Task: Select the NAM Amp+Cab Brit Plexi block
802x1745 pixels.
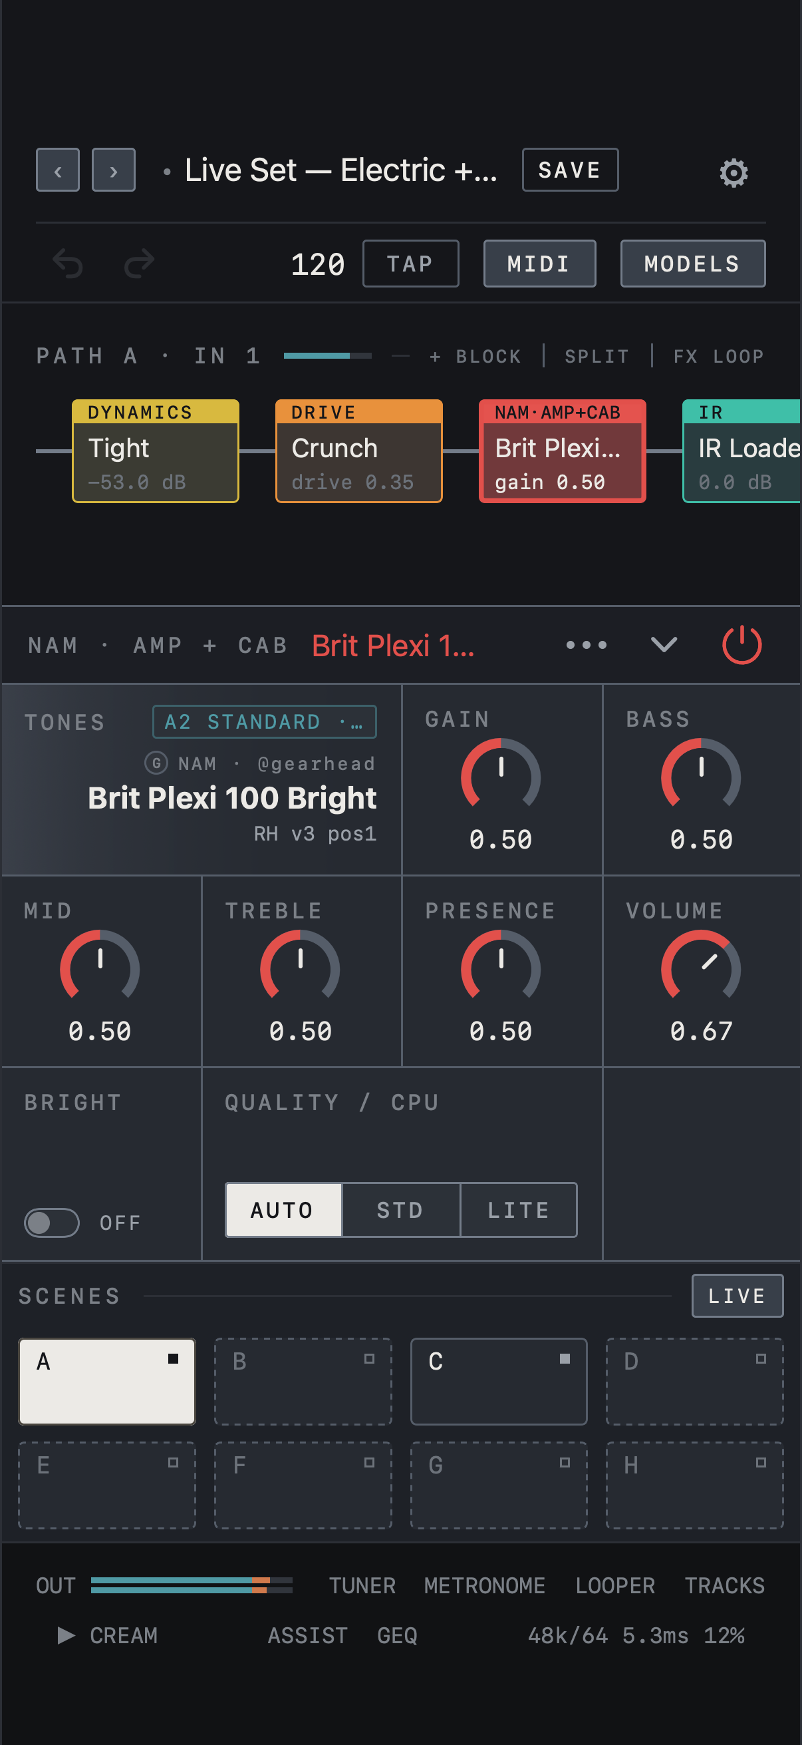Action: pyautogui.click(x=563, y=451)
